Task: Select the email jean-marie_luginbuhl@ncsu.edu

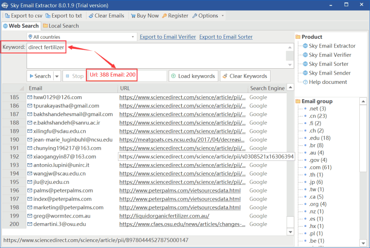Action: point(73,140)
